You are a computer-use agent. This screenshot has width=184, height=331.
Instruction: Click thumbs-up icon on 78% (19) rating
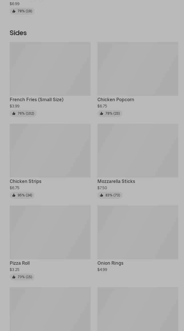[x=14, y=11]
